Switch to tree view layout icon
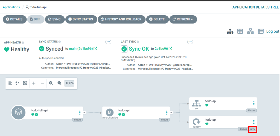Screen dimensions: 280x136 (x=230, y=31)
